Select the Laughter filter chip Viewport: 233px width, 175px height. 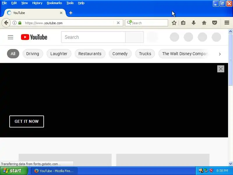tap(59, 54)
